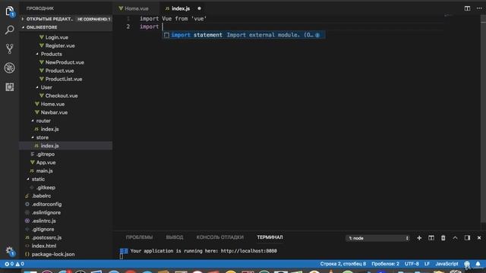Screen dimensions: 486x273
Task: Add a new terminal
Action: (419, 237)
